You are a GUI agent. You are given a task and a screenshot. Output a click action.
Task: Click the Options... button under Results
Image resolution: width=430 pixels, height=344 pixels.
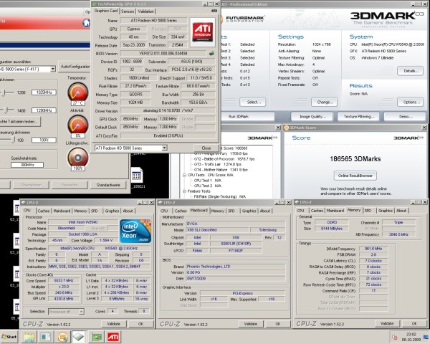(x=411, y=102)
